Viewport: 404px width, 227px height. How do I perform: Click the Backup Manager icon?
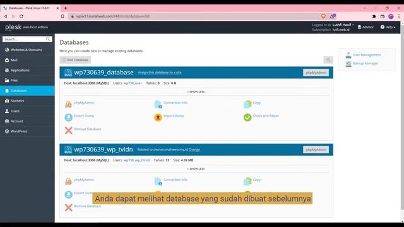tap(348, 64)
